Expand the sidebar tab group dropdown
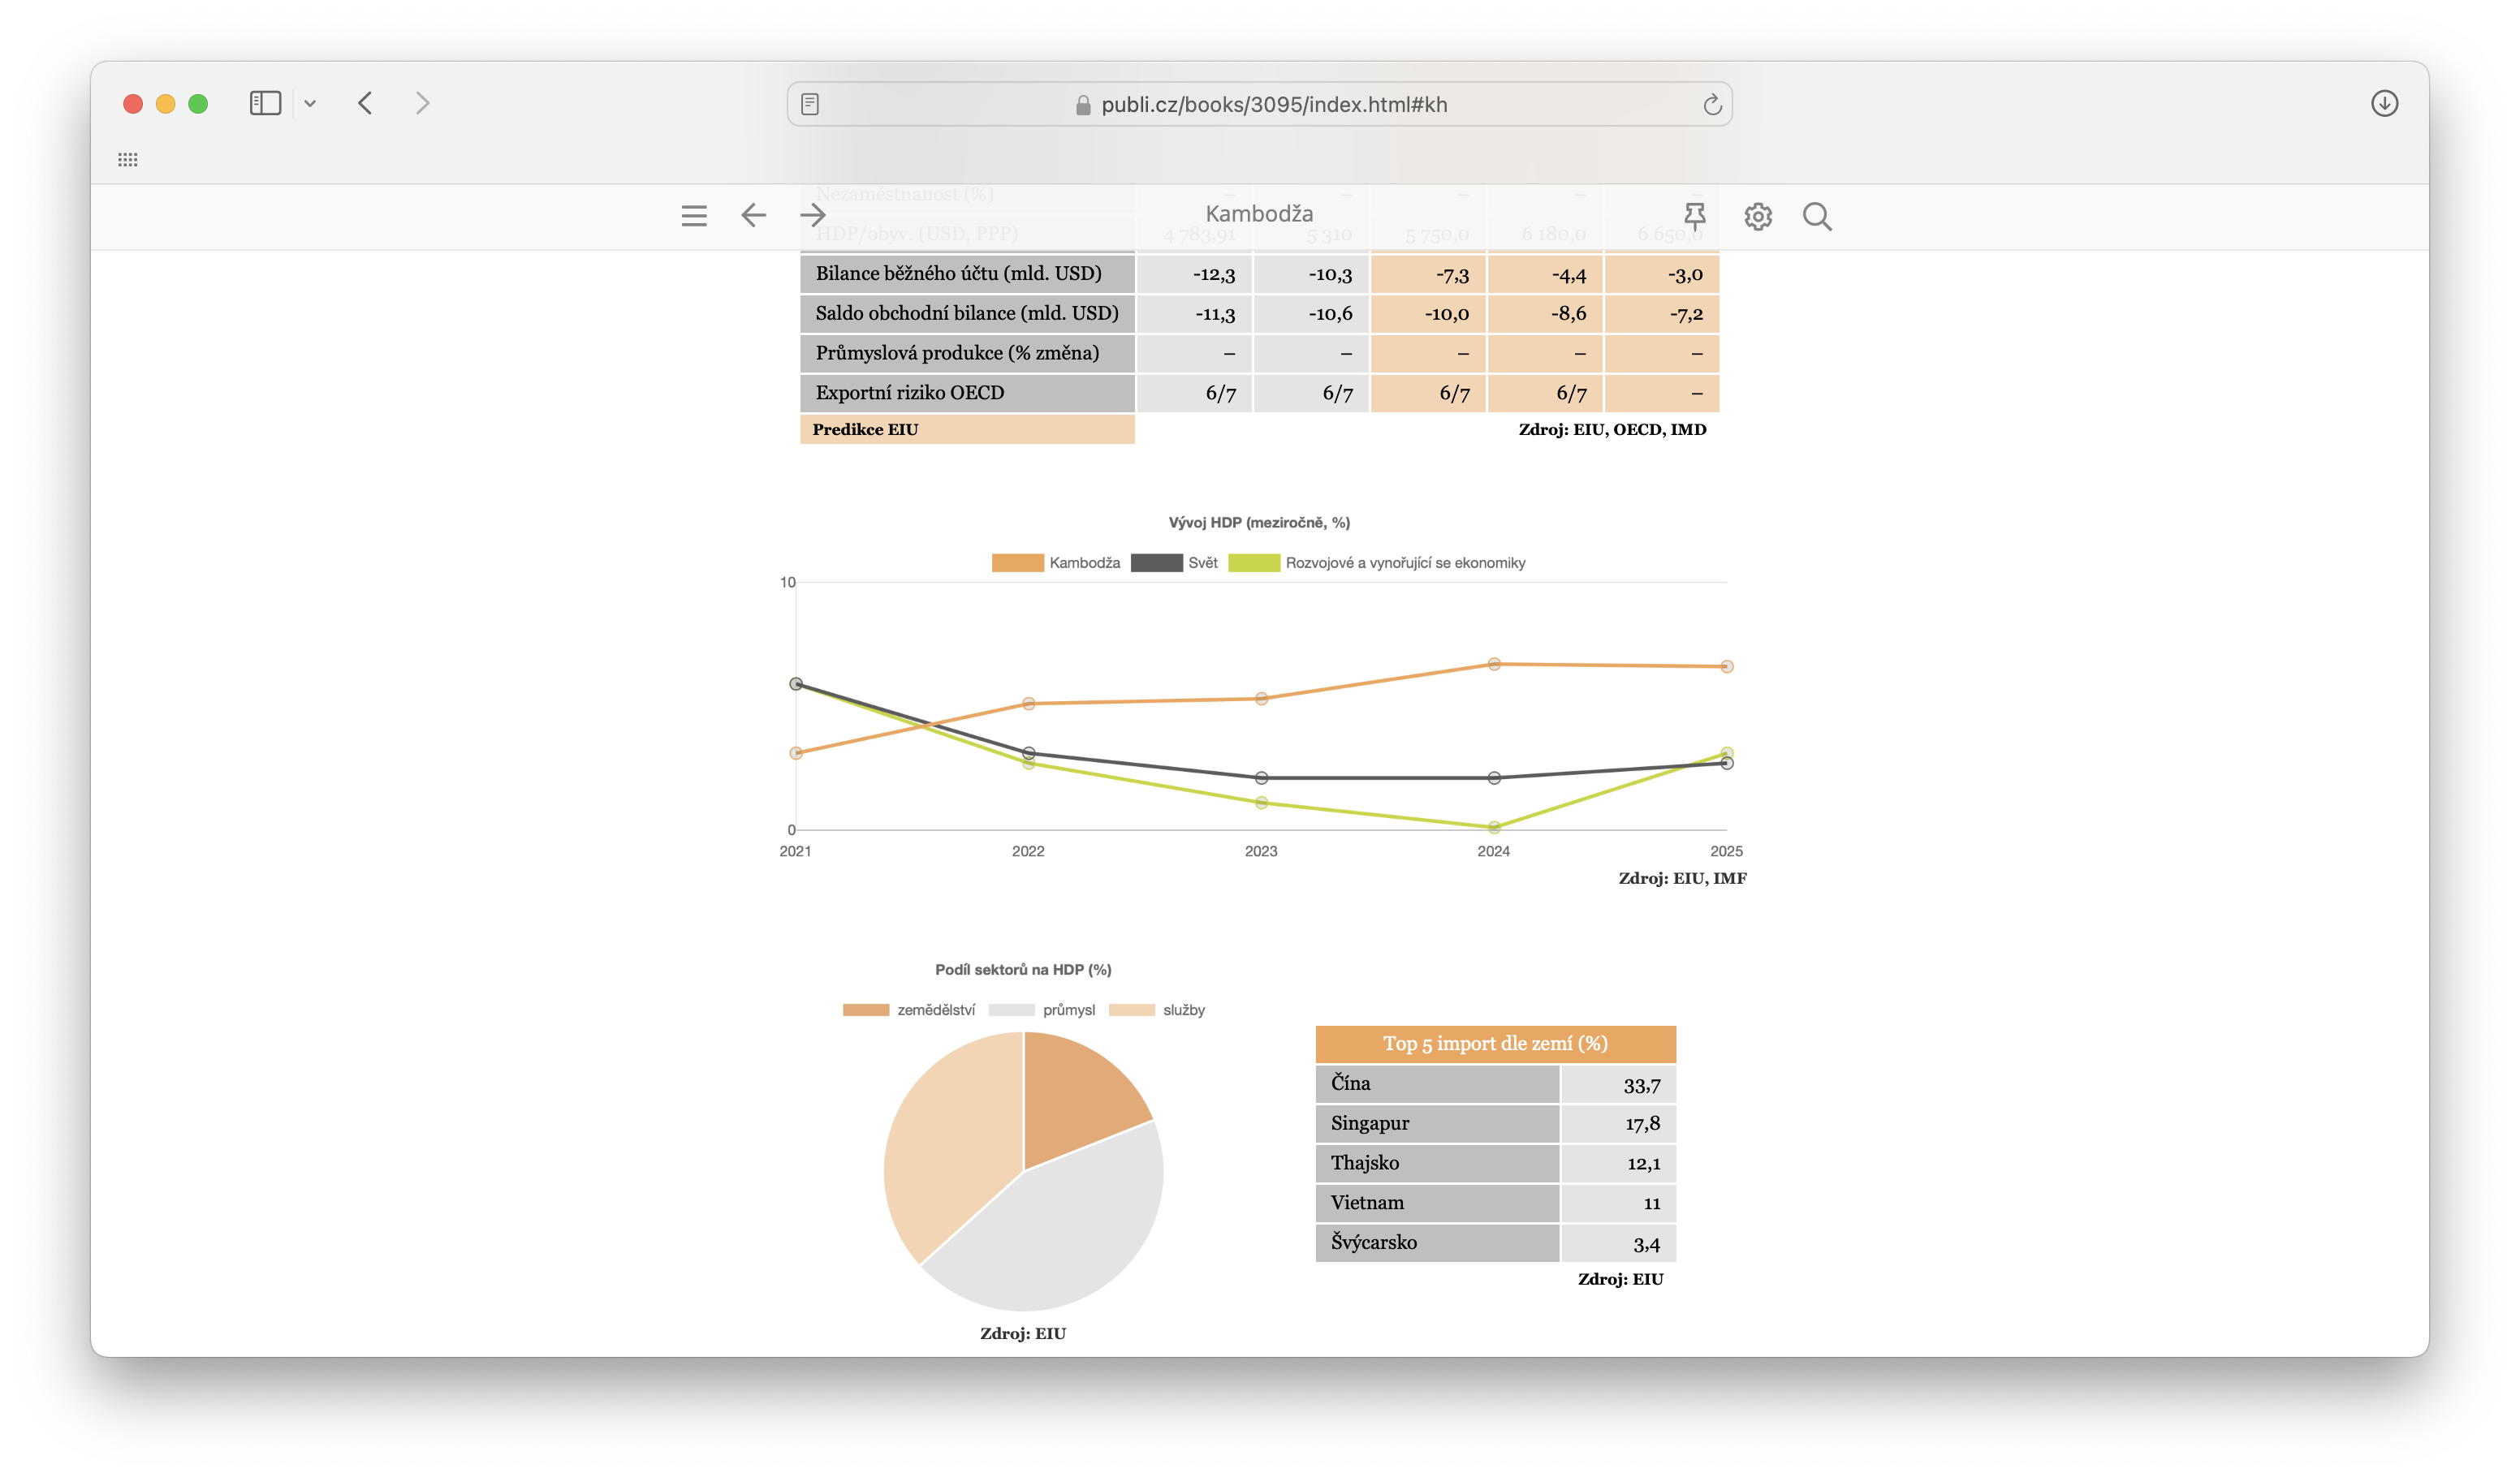 pos(310,104)
